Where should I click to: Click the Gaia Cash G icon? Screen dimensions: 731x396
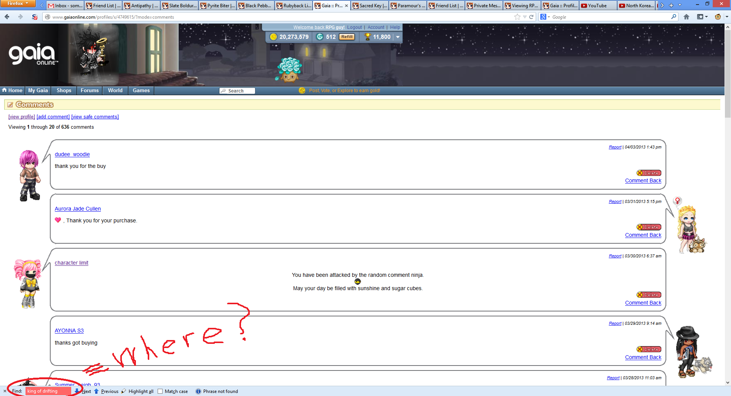coord(320,37)
